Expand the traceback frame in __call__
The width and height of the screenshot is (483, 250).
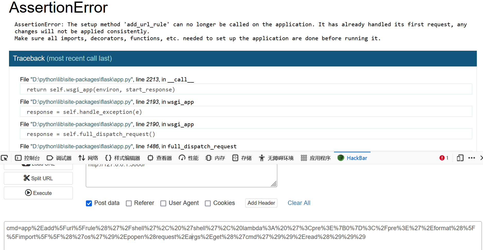[x=107, y=80]
